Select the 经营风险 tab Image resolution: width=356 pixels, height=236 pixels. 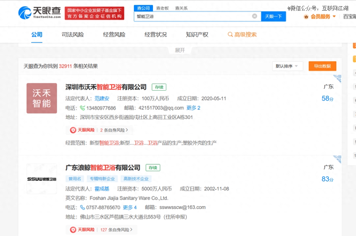pos(114,35)
